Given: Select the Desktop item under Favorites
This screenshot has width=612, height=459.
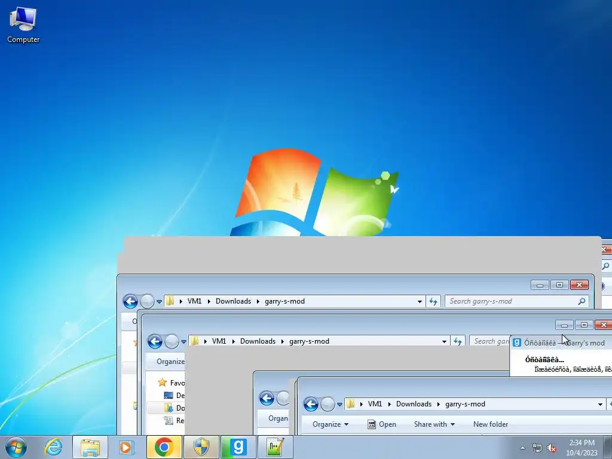Looking at the screenshot, I should tap(174, 396).
